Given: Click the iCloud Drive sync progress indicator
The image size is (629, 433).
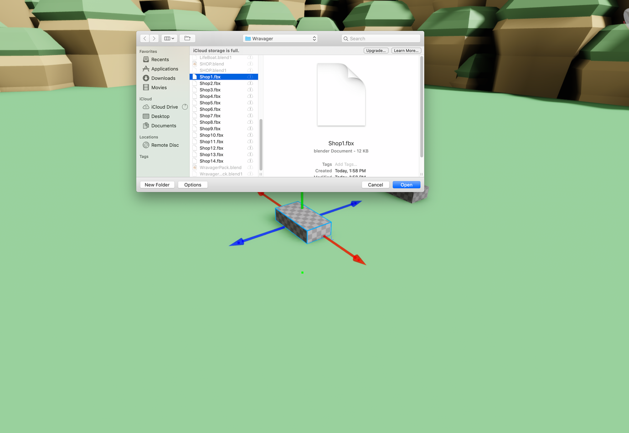Looking at the screenshot, I should coord(185,107).
